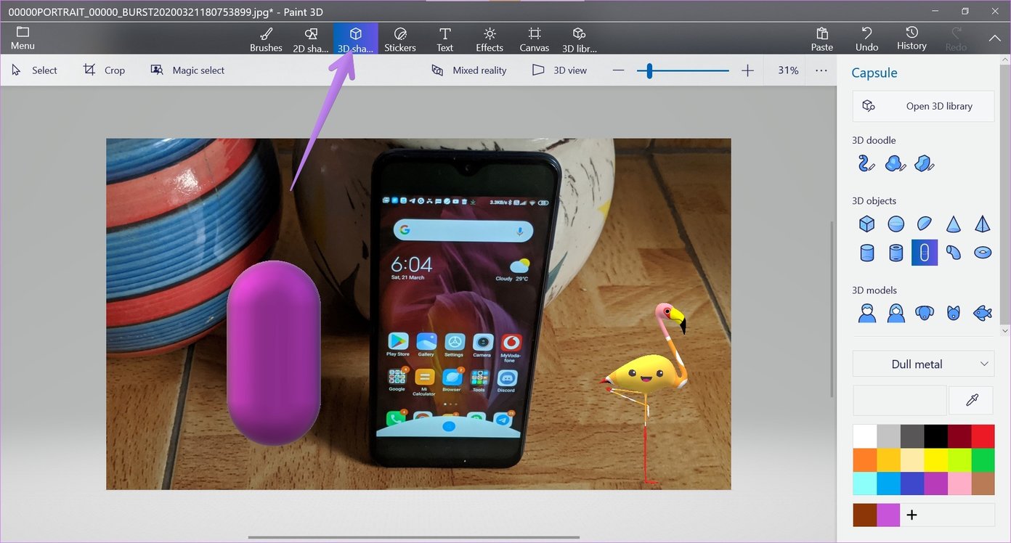Open the Dull metal finish dropdown
The height and width of the screenshot is (543, 1011).
click(923, 364)
